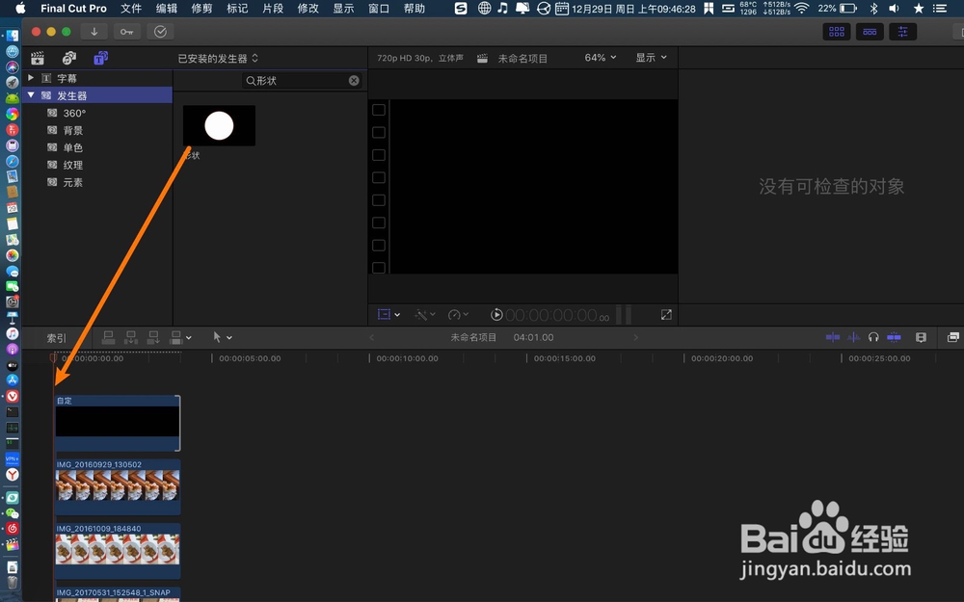Open the 索引 timeline index
Image resolution: width=964 pixels, height=602 pixels.
pos(57,338)
